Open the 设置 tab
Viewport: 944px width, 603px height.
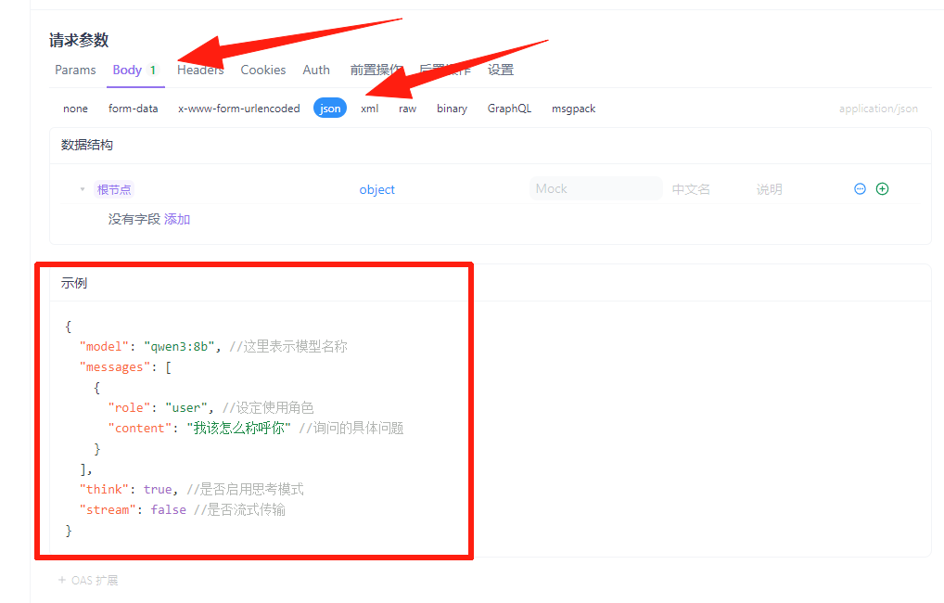[x=501, y=70]
